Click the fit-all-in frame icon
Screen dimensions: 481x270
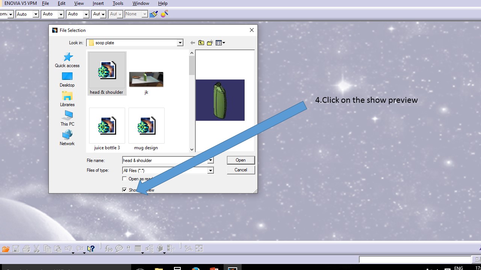pos(199,248)
